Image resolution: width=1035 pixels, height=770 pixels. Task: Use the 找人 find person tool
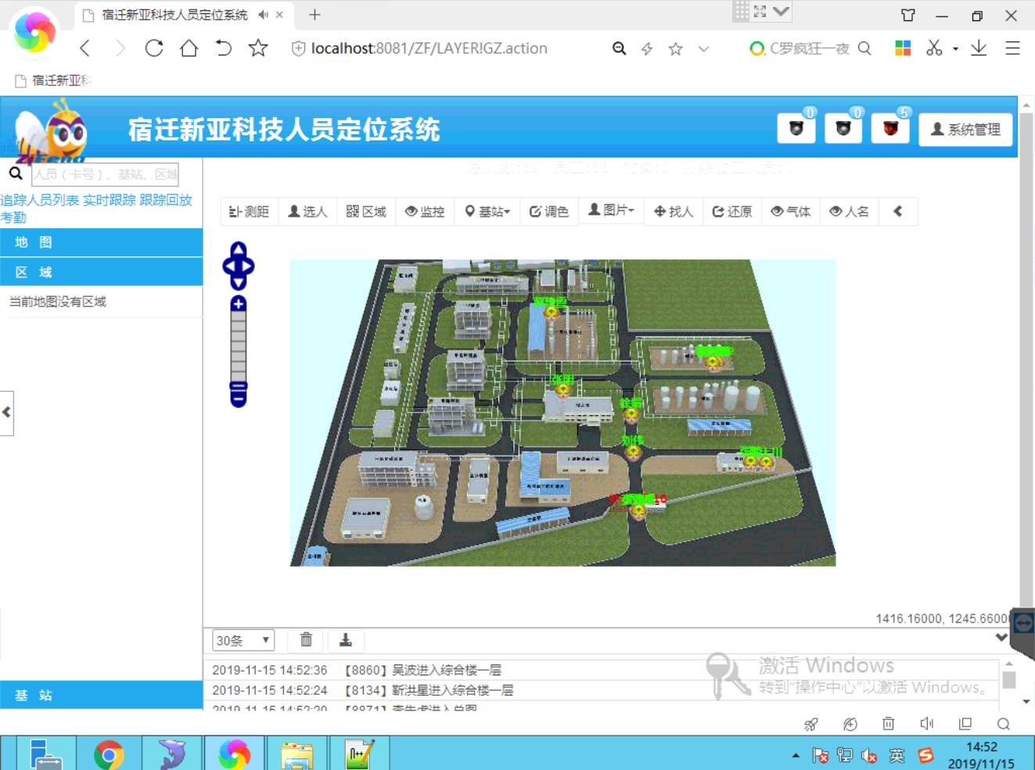coord(673,210)
